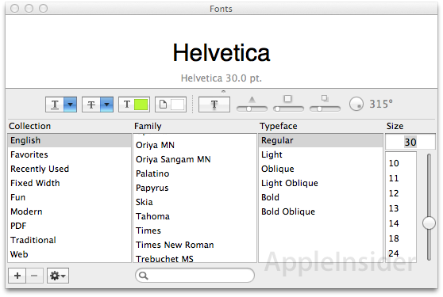Open the gear action menu
The image size is (443, 297).
(58, 276)
